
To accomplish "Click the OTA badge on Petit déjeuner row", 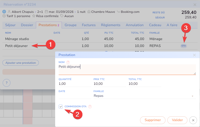I will click(x=183, y=46).
